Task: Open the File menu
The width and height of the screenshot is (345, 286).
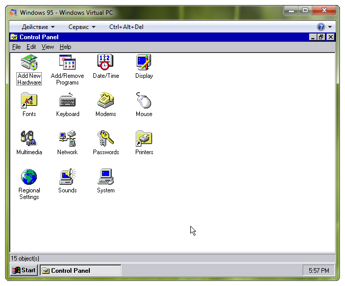Action: click(16, 47)
